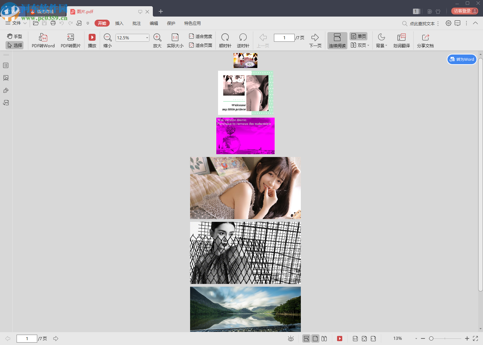Open the 12.5% zoom level dropdown
The image size is (483, 345).
coord(147,38)
